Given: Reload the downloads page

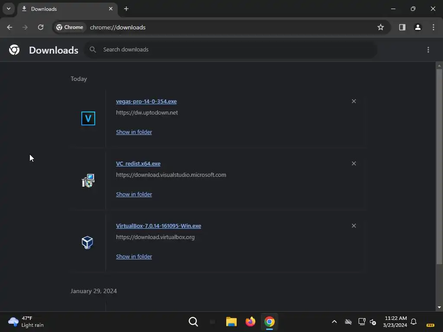Looking at the screenshot, I should click(x=41, y=27).
